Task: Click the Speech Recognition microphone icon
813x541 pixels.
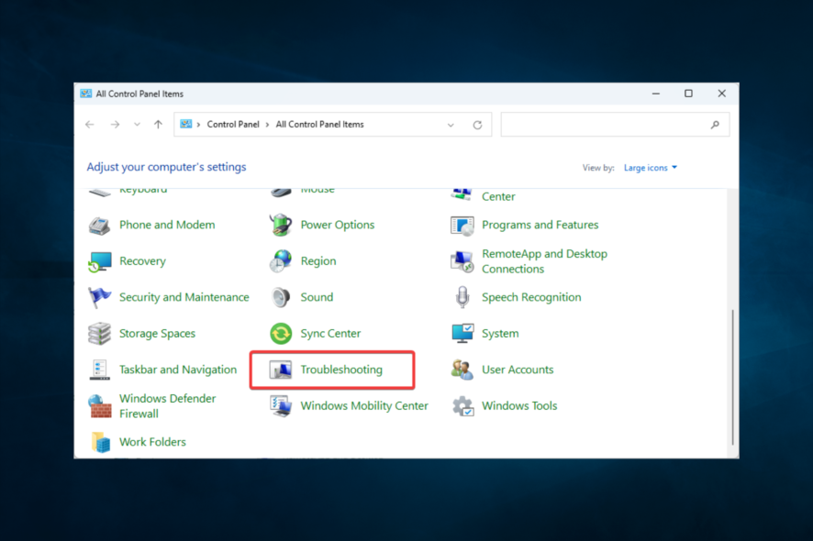Action: [462, 297]
